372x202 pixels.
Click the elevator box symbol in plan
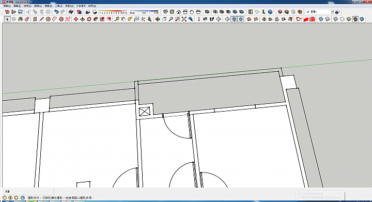pyautogui.click(x=145, y=112)
